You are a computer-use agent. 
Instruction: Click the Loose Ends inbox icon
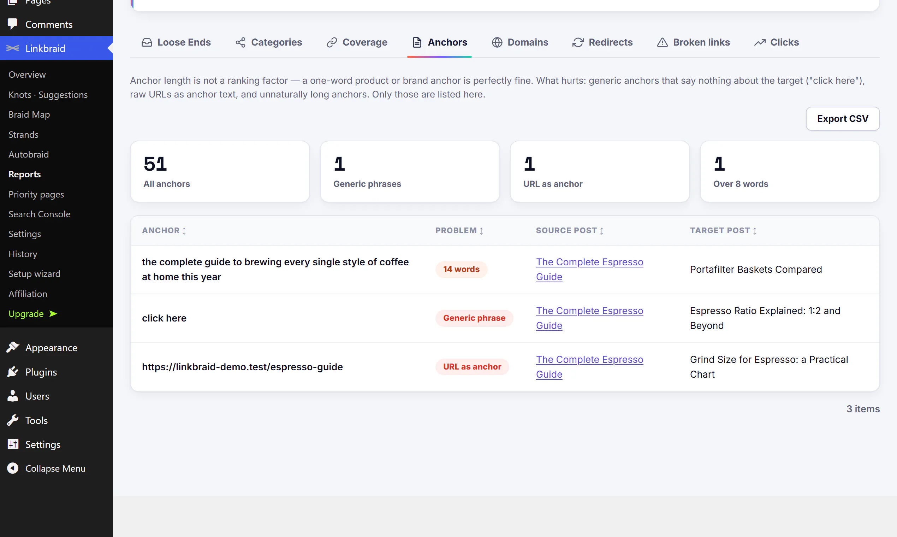pos(147,42)
